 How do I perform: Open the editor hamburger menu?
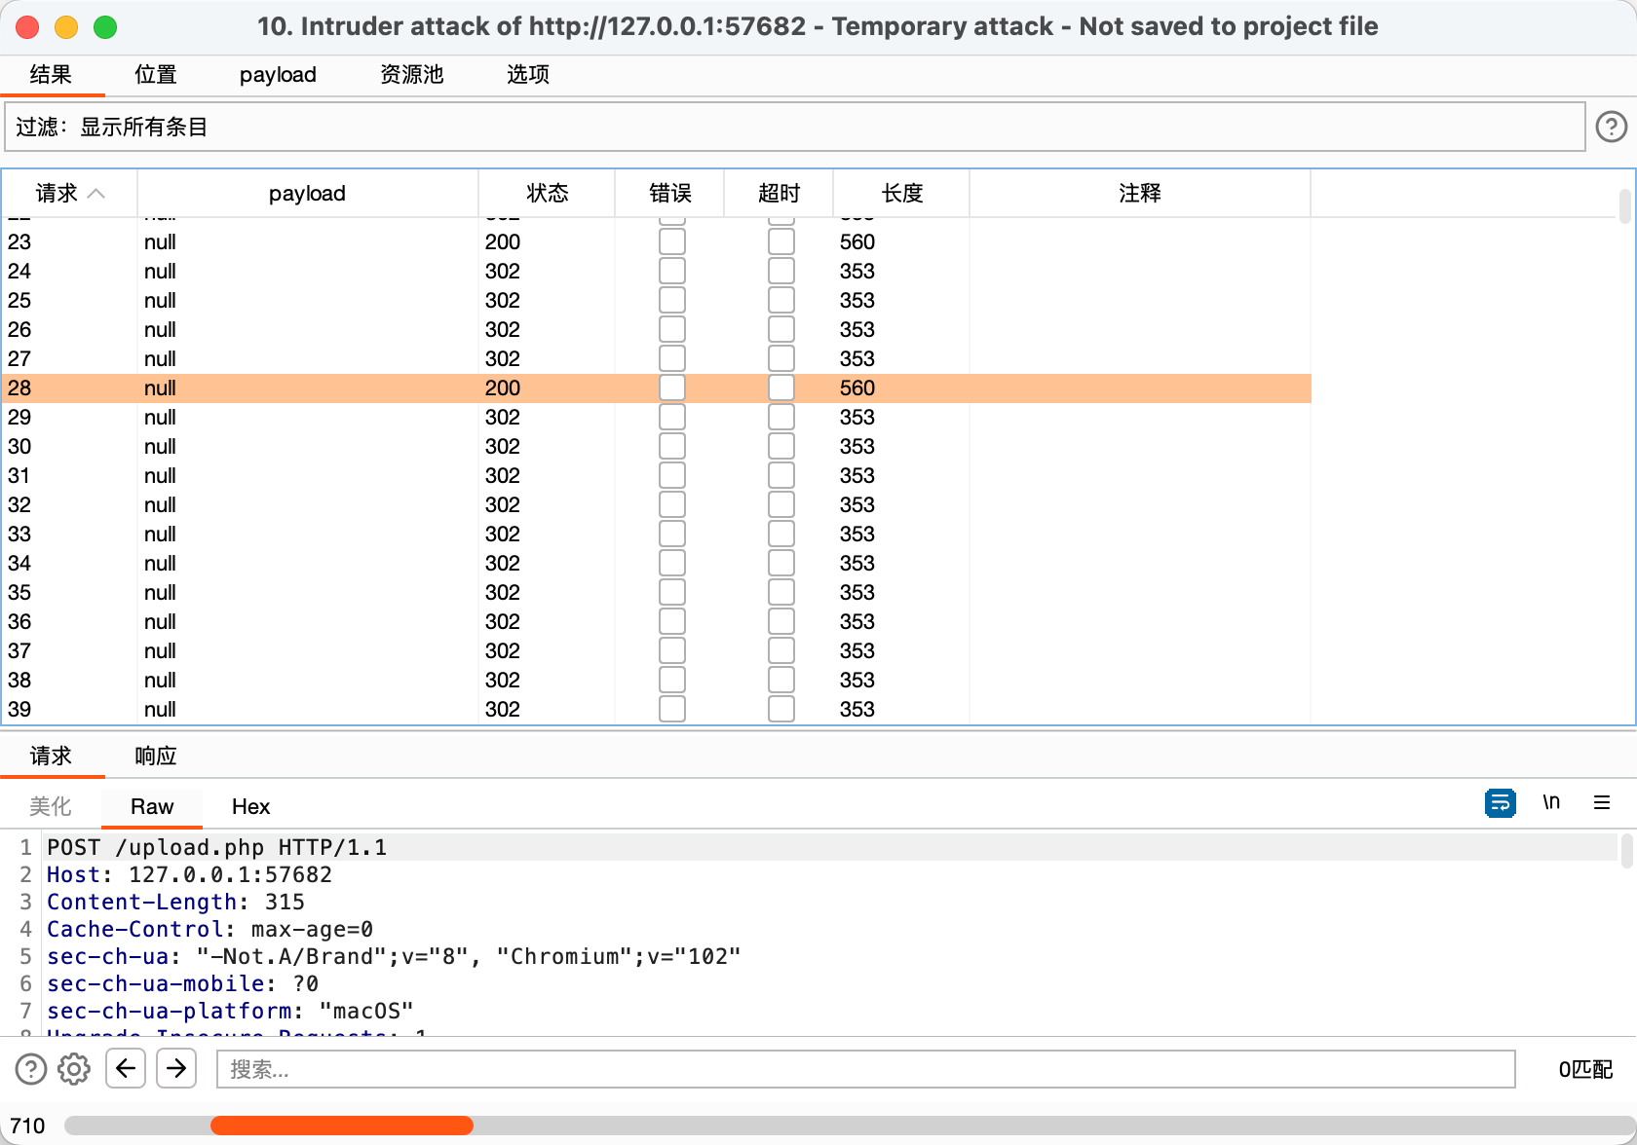point(1601,803)
